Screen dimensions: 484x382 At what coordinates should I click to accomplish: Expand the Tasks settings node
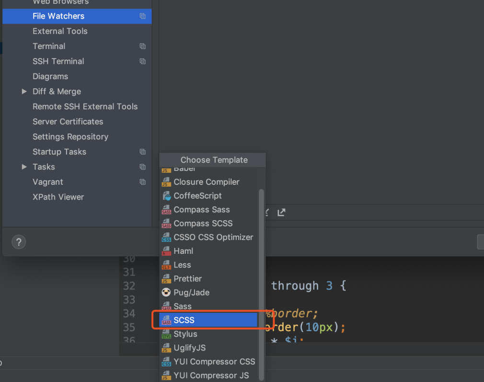pos(24,167)
